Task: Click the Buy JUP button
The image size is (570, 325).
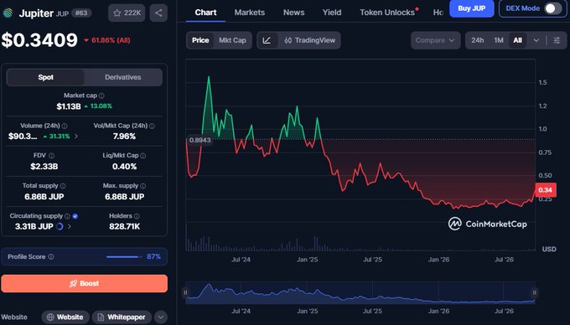Action: click(471, 8)
